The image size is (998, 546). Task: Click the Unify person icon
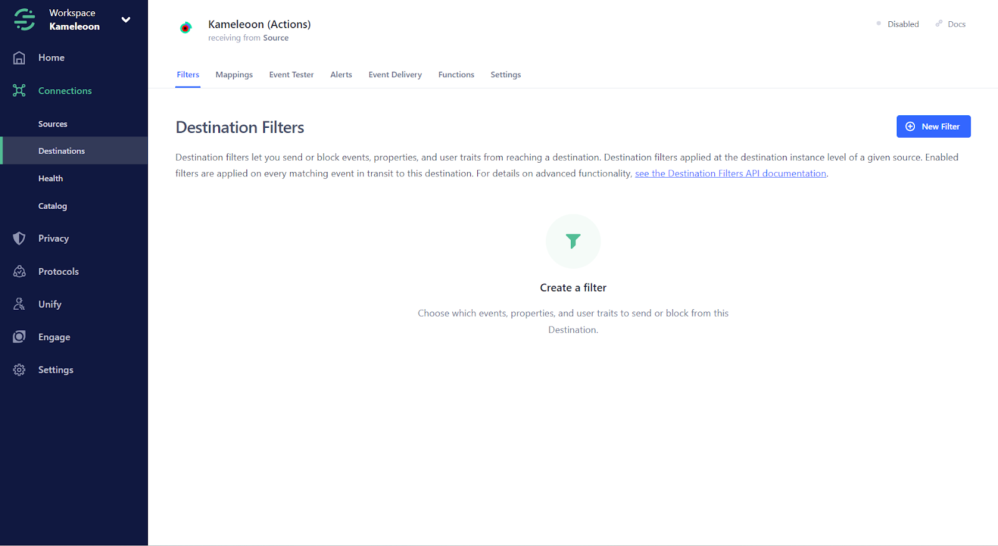(19, 304)
